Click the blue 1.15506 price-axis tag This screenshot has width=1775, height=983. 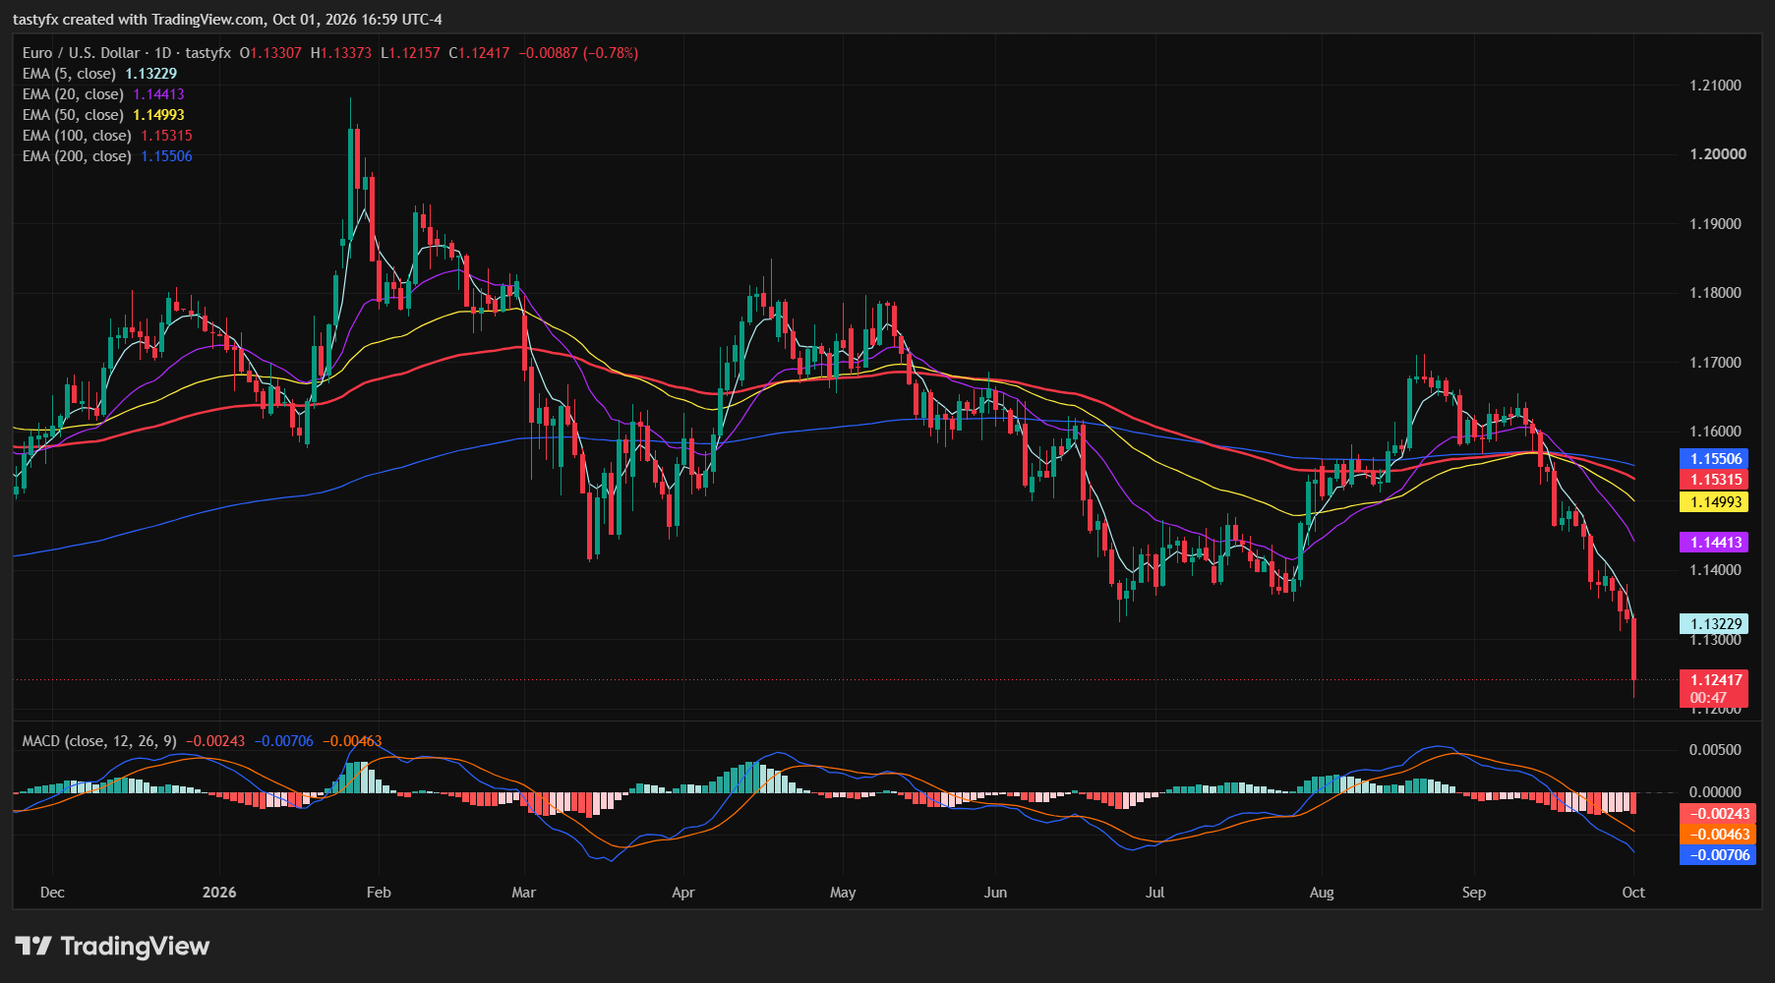pos(1716,459)
